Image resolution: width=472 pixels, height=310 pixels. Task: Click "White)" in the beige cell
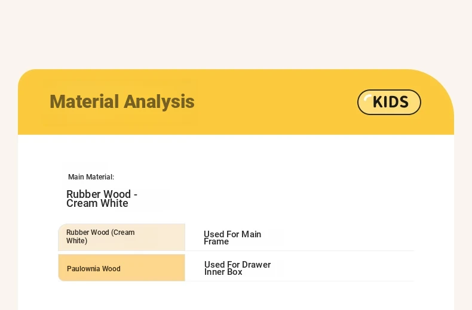pos(76,241)
